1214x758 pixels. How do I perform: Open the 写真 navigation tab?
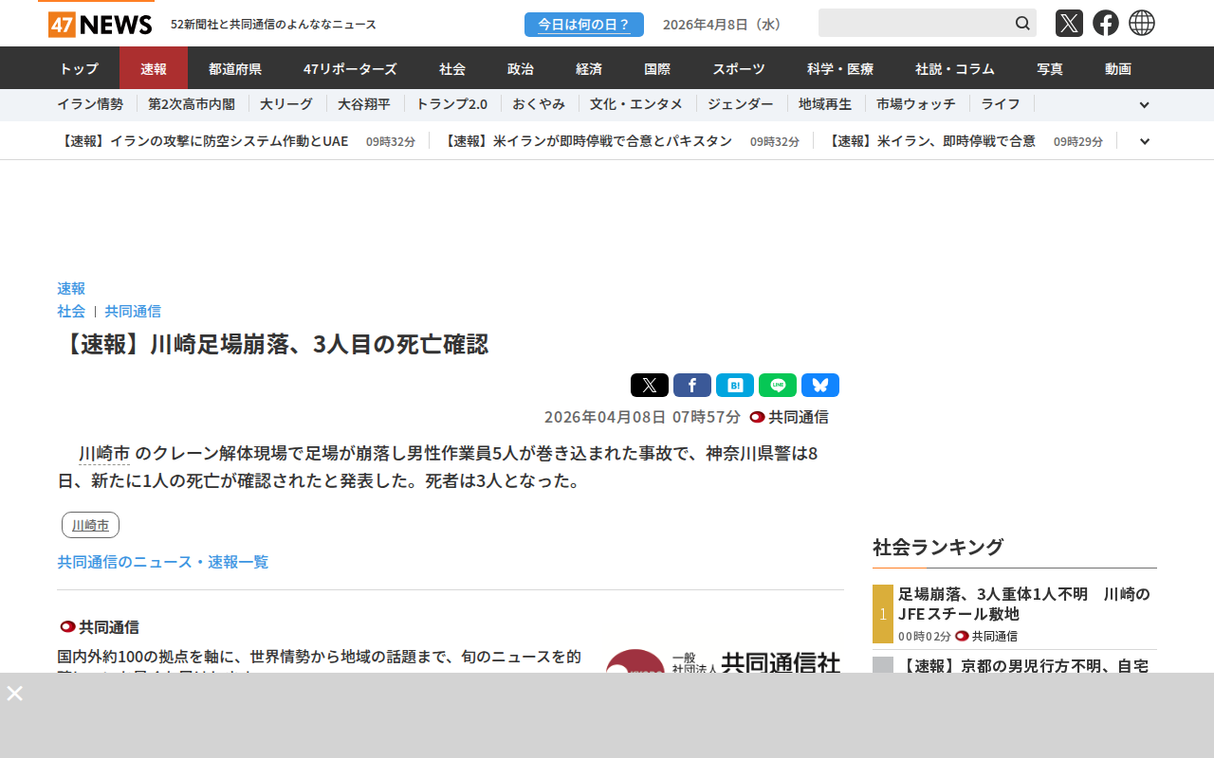pyautogui.click(x=1050, y=68)
